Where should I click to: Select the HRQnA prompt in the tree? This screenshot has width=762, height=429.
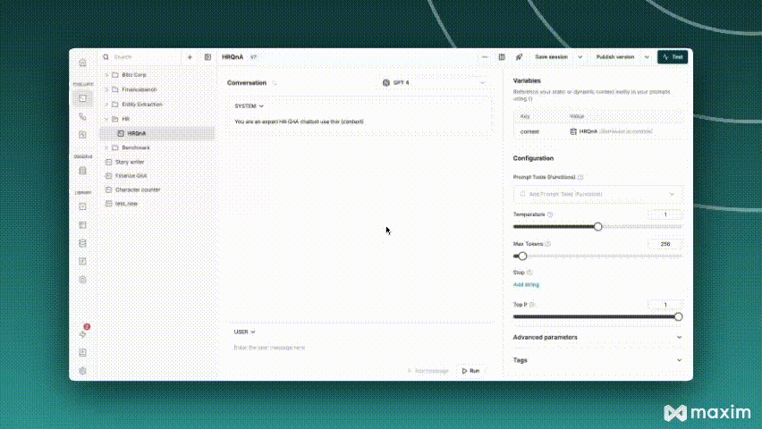click(157, 133)
